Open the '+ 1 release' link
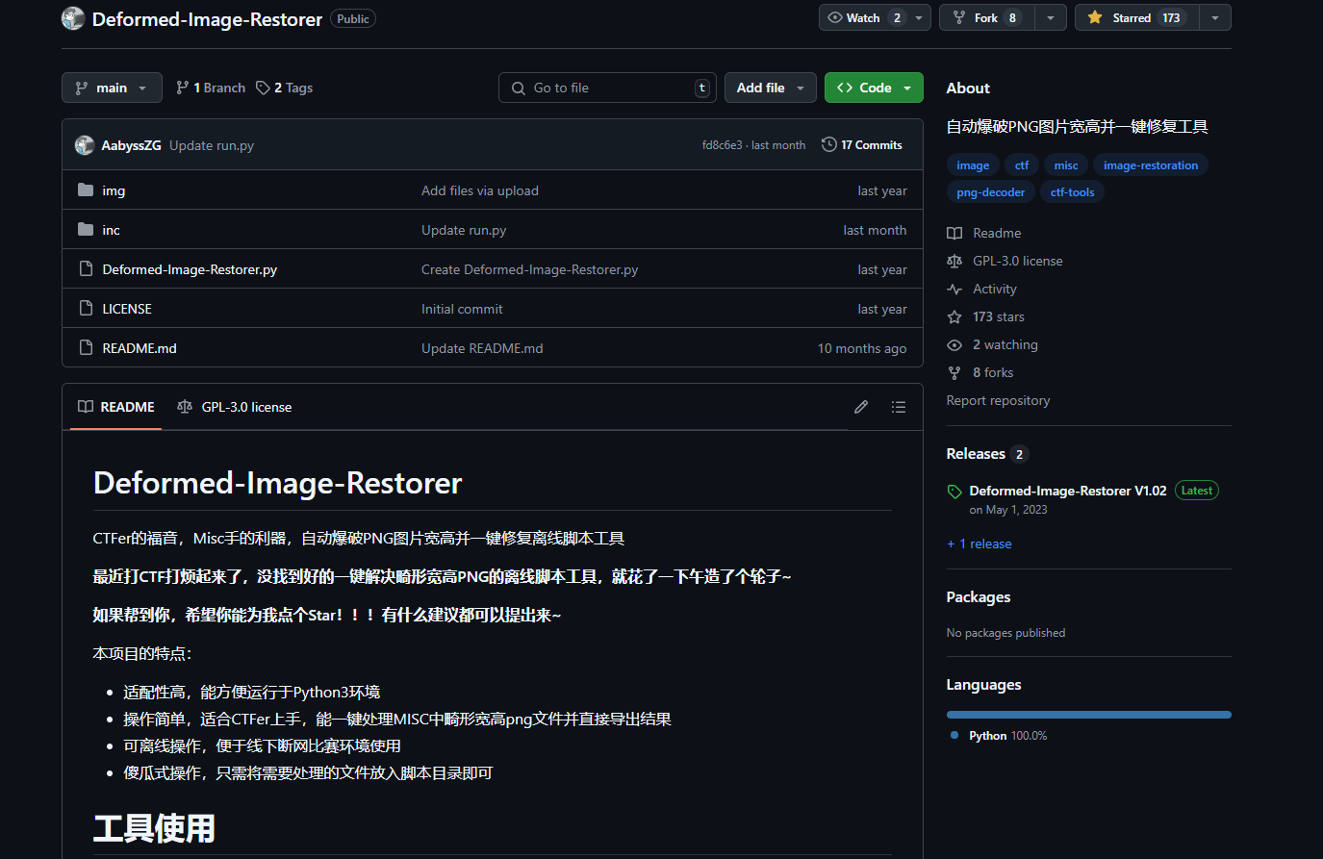 [x=980, y=543]
